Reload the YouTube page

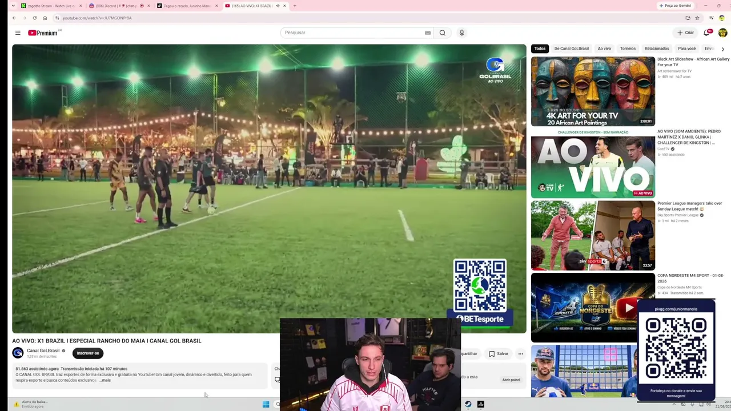tap(35, 18)
